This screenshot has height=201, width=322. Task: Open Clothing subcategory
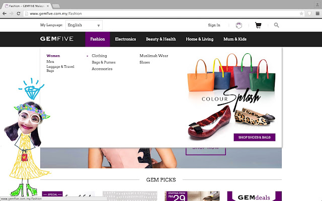[99, 56]
